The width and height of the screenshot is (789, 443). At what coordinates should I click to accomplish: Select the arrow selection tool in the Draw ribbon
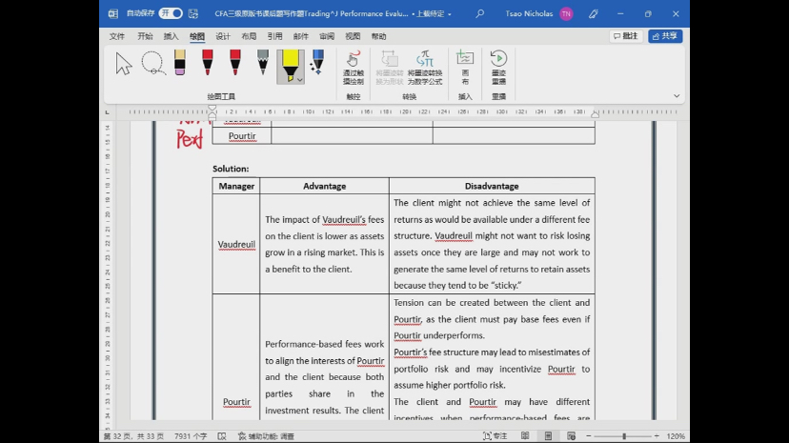click(124, 64)
